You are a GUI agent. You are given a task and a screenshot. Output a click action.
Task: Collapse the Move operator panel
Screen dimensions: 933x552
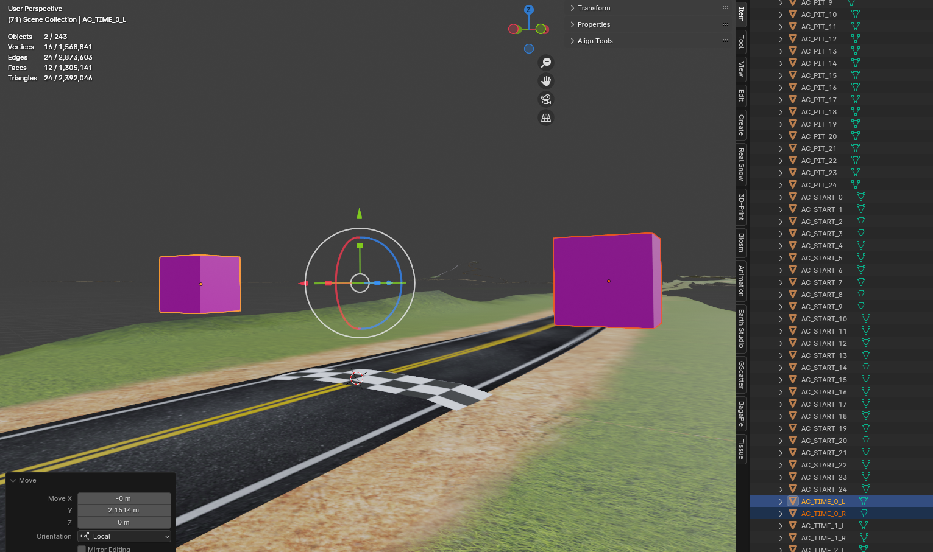click(x=13, y=480)
